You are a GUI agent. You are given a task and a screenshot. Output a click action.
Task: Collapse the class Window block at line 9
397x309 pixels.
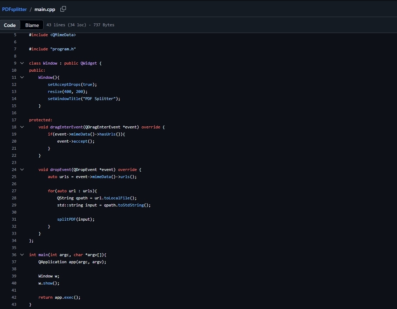coord(22,63)
